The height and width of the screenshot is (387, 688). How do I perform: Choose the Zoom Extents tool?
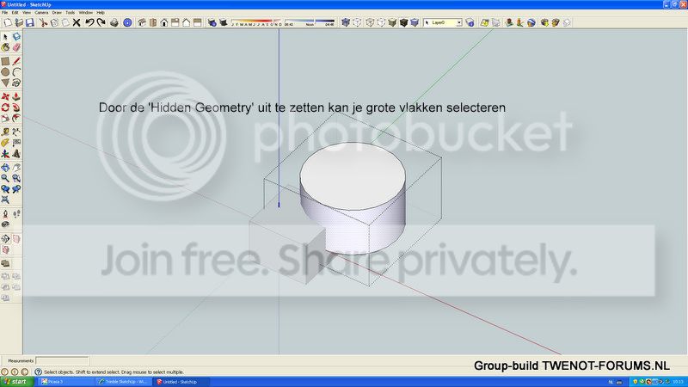[5, 200]
